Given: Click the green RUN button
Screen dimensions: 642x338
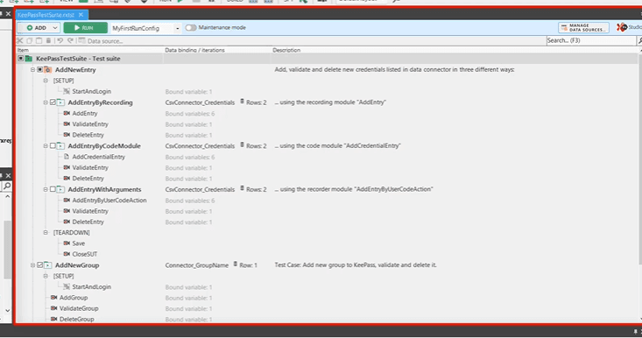Looking at the screenshot, I should pos(85,28).
